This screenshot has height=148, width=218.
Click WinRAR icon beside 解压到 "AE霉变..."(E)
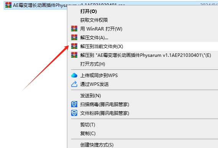pos(74,55)
